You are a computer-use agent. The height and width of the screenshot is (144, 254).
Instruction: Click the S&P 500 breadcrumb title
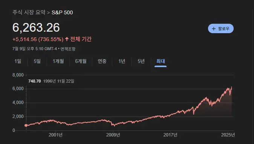click(x=62, y=12)
